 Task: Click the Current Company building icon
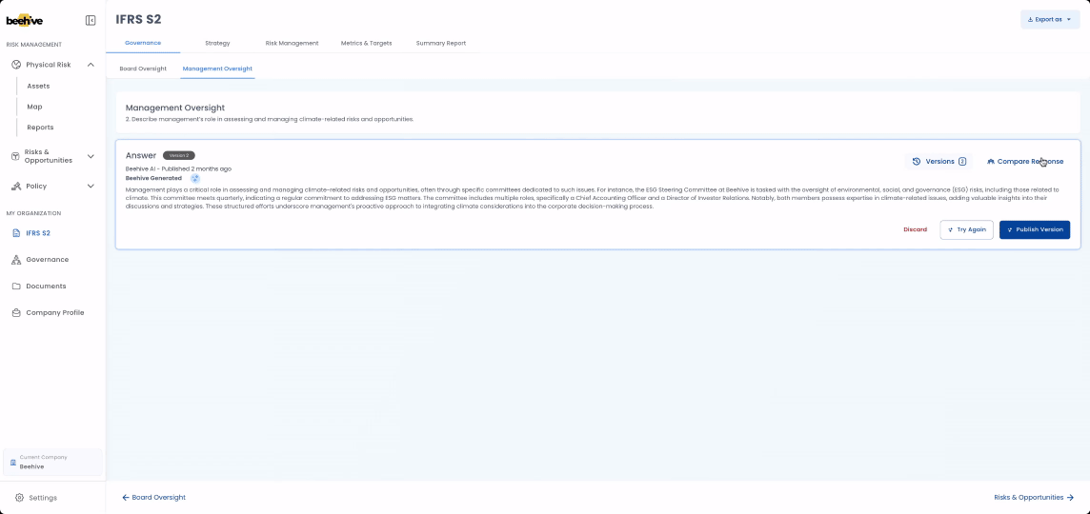coord(13,462)
